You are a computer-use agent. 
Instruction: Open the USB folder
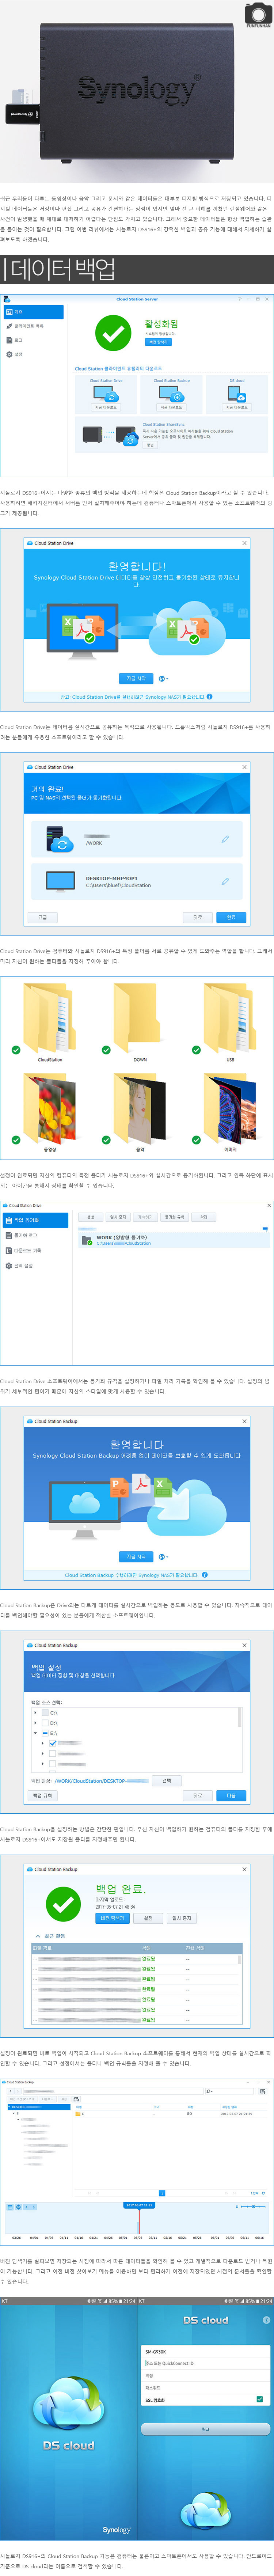pyautogui.click(x=230, y=1021)
